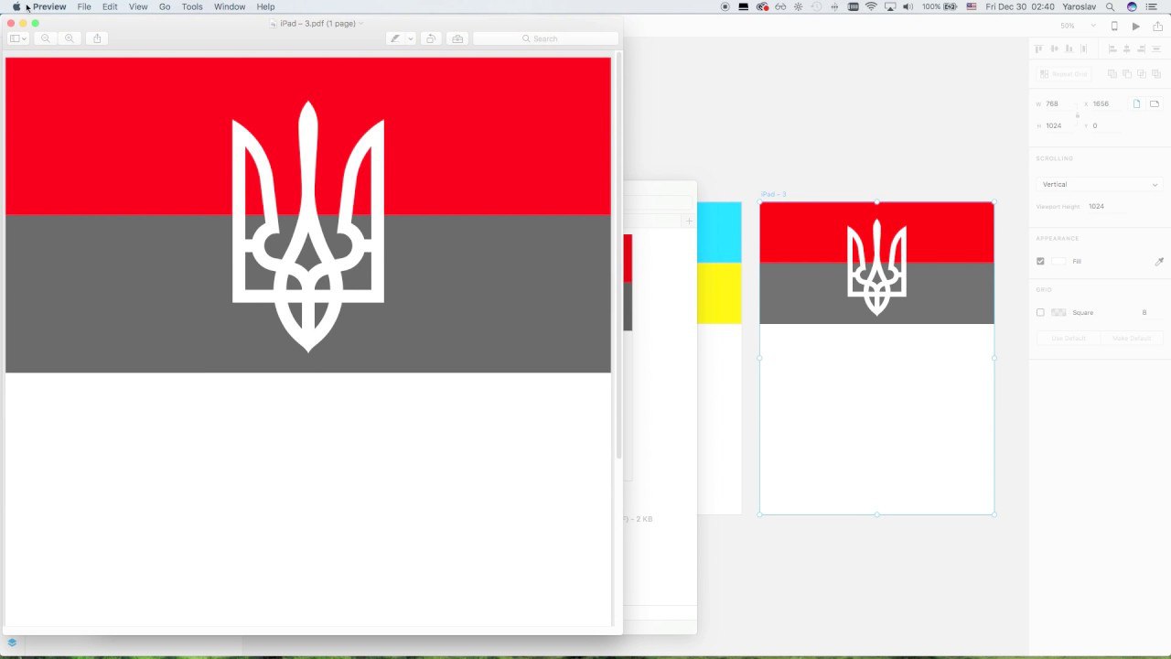1171x659 pixels.
Task: Click the Align Center horizontally icon
Action: click(1127, 49)
